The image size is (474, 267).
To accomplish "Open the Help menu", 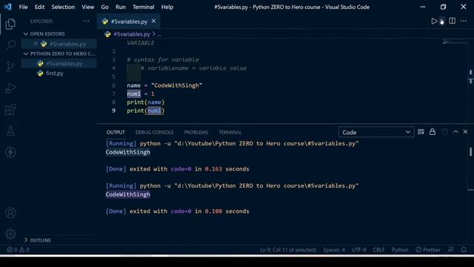I will pos(167,7).
